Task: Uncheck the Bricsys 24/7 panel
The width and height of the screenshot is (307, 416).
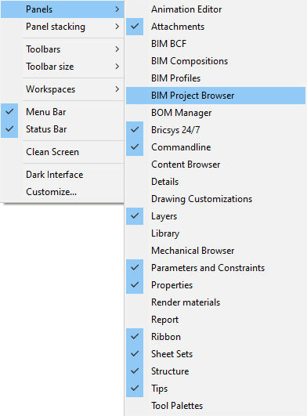Action: [x=135, y=130]
